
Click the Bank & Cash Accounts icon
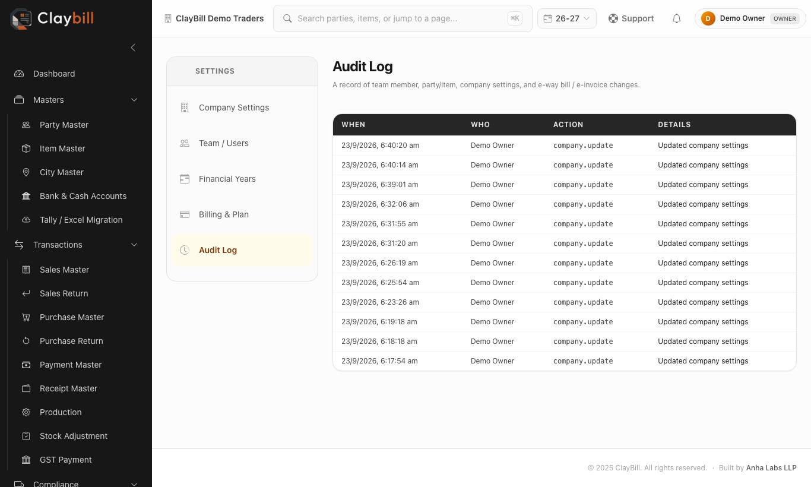[x=26, y=196]
